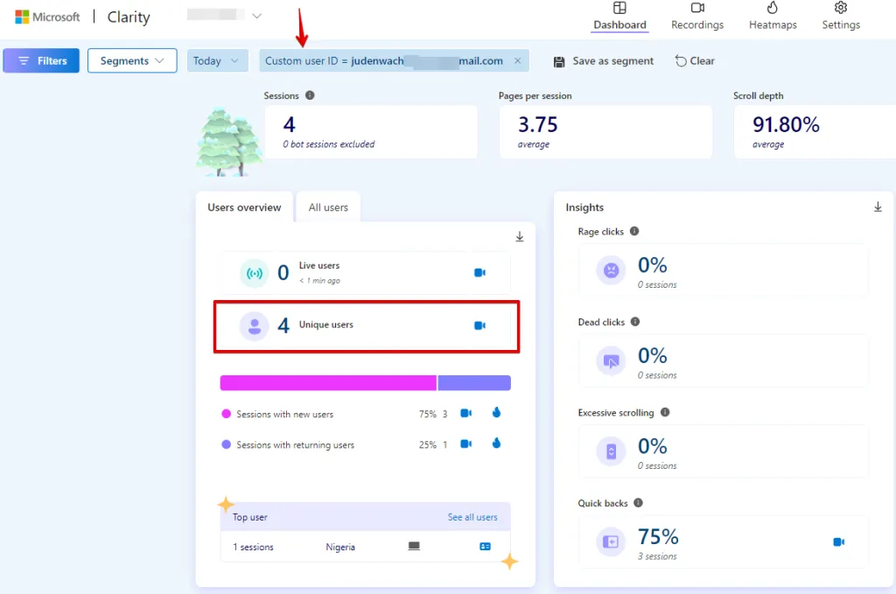The height and width of the screenshot is (594, 896).
Task: View recordings of Unique users
Action: click(x=479, y=325)
